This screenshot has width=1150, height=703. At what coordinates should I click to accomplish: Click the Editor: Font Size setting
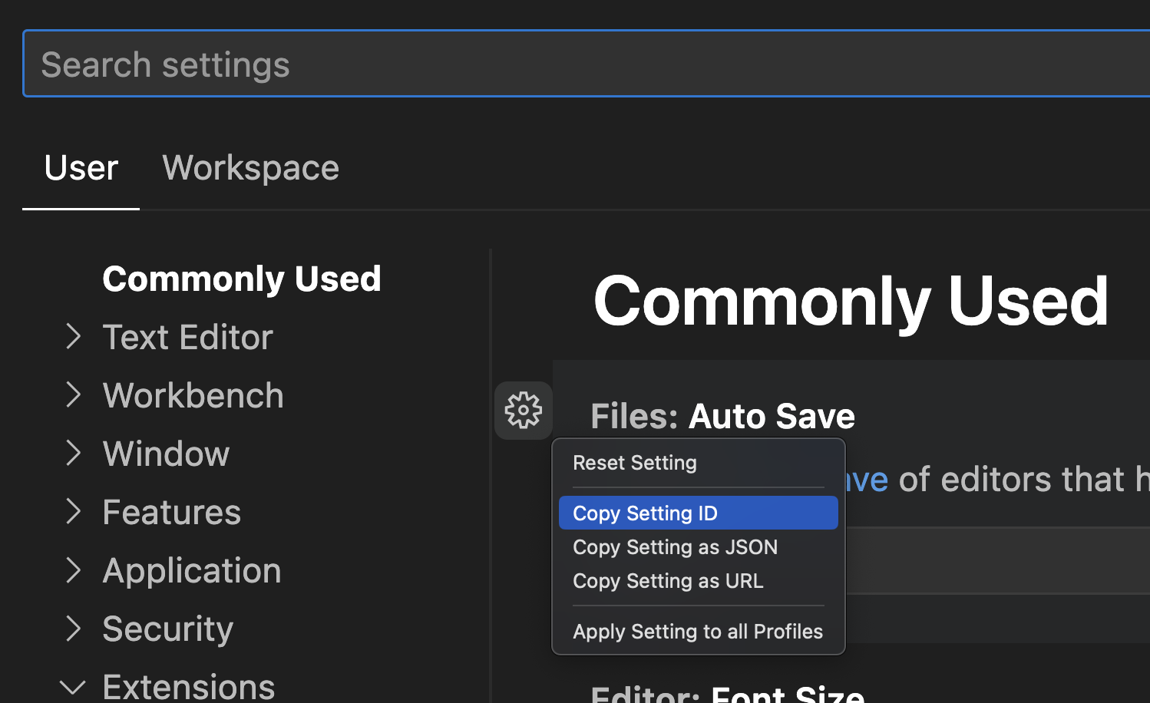(729, 695)
